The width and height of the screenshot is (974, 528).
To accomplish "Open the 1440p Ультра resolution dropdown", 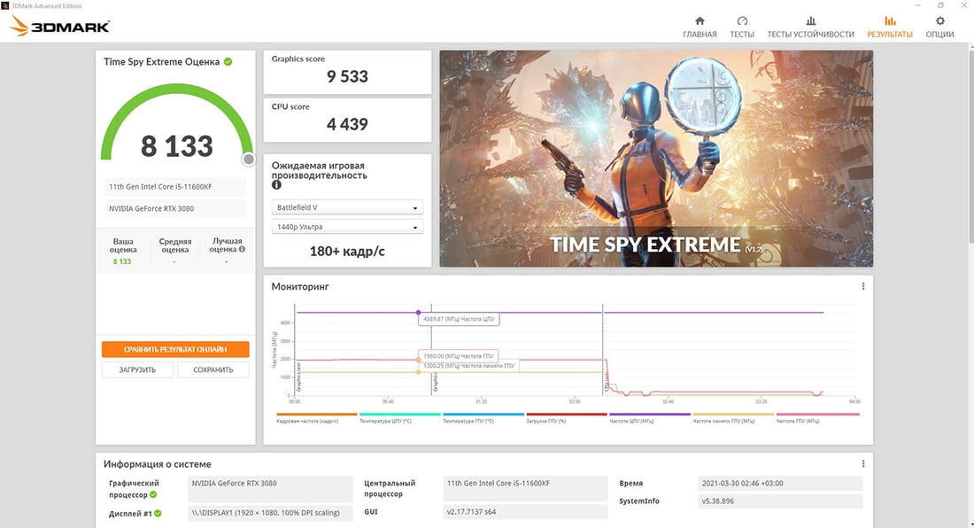I will [347, 227].
